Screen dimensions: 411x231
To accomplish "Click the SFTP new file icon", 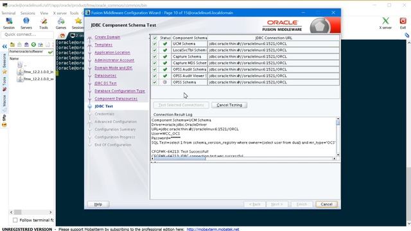I will point(48,44).
